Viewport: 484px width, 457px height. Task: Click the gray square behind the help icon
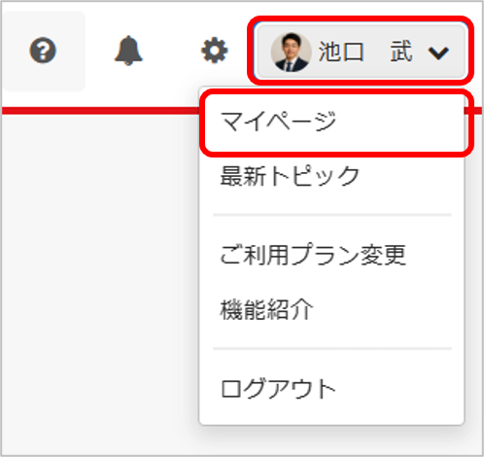(43, 52)
